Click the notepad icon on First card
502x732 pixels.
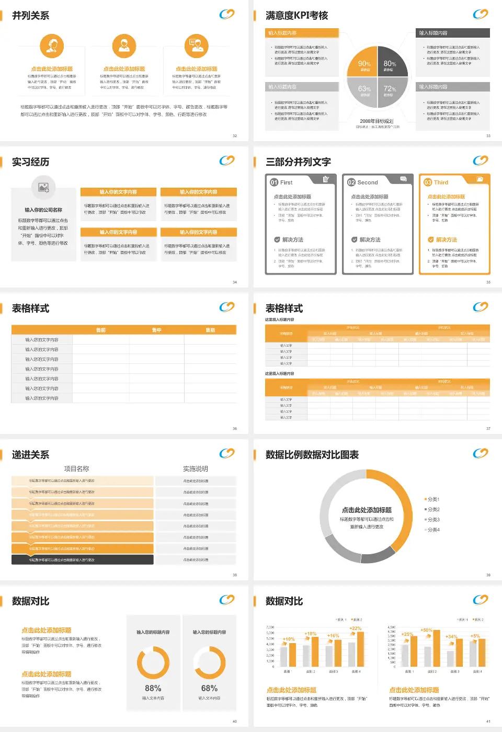pyautogui.click(x=326, y=179)
